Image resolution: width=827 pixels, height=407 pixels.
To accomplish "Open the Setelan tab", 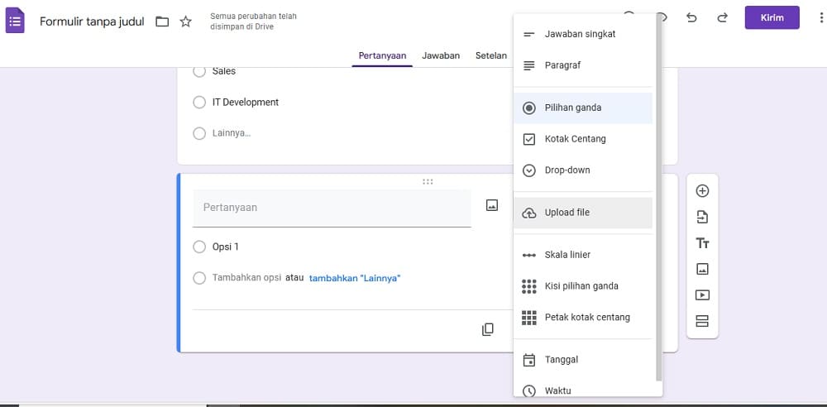I will coord(491,55).
